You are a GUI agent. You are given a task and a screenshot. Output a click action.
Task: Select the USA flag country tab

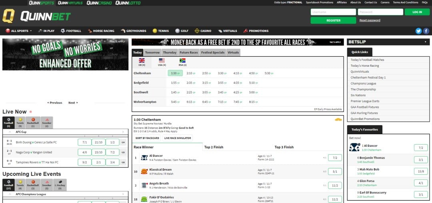162,62
